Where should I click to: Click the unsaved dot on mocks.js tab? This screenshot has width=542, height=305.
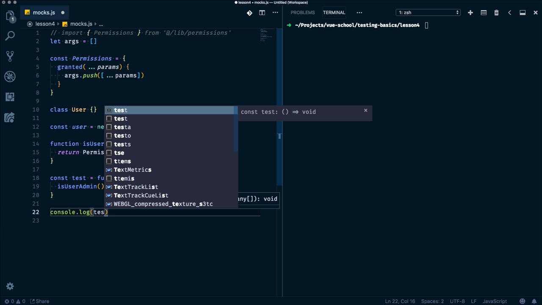tap(63, 13)
